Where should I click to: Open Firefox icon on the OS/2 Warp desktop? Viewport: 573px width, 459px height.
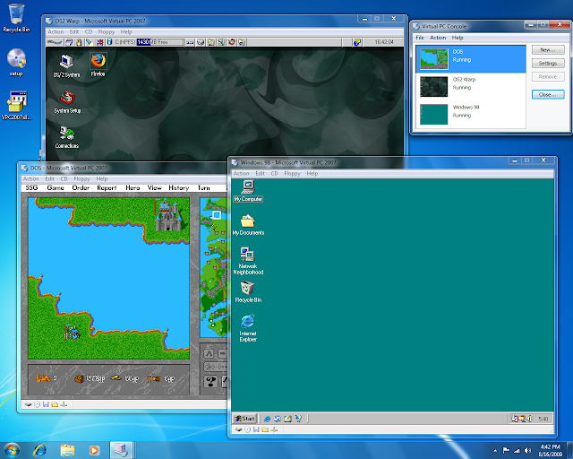[x=98, y=65]
